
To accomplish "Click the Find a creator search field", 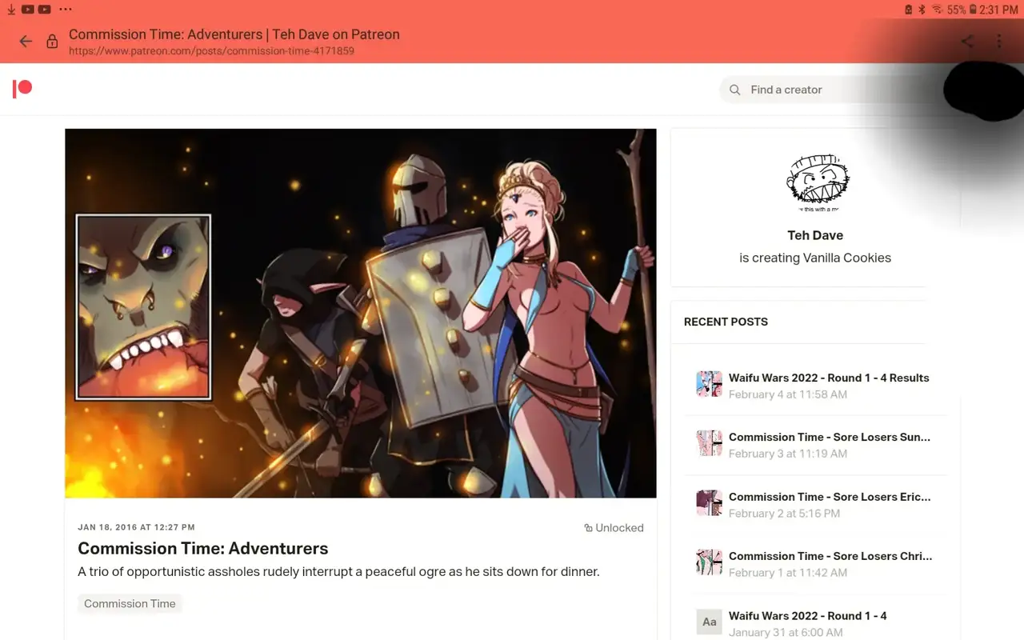I will pyautogui.click(x=800, y=90).
